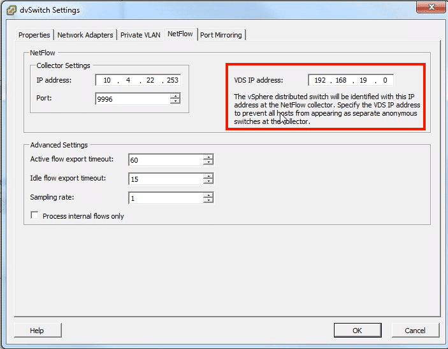This screenshot has width=448, height=349.
Task: Select the NetFlow tab
Action: [180, 34]
